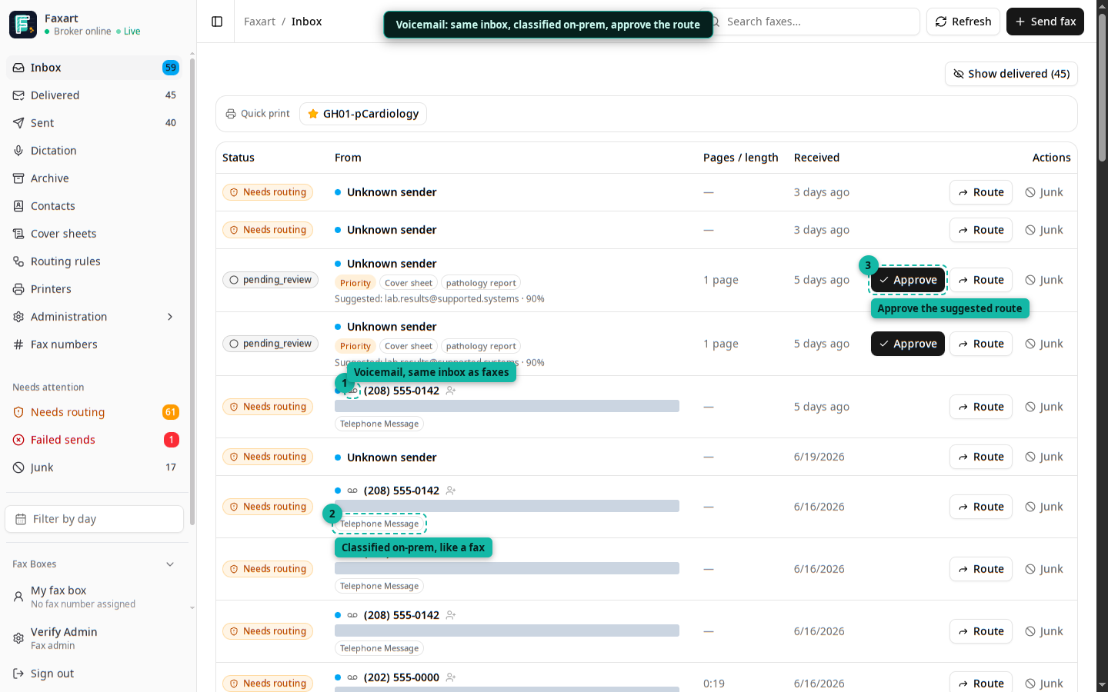Toggle the sidebar panel icon

[217, 22]
